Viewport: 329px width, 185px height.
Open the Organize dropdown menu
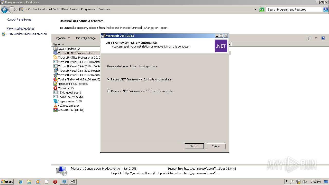click(x=62, y=38)
